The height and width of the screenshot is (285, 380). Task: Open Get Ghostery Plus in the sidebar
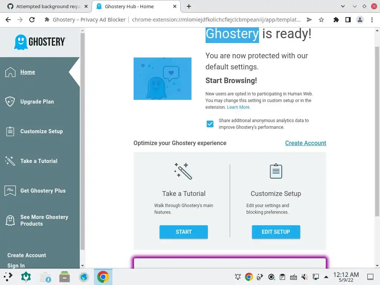tap(43, 191)
